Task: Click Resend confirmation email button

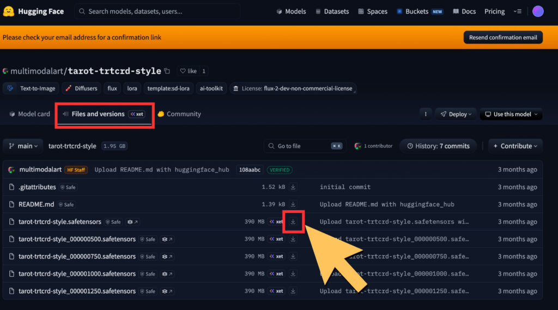Action: [502, 37]
